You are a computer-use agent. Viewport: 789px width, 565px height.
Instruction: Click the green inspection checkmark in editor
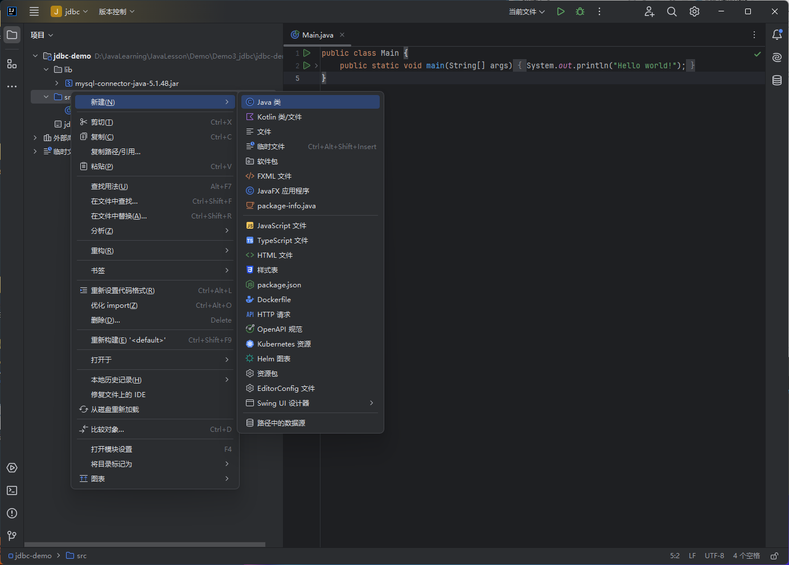(x=758, y=54)
